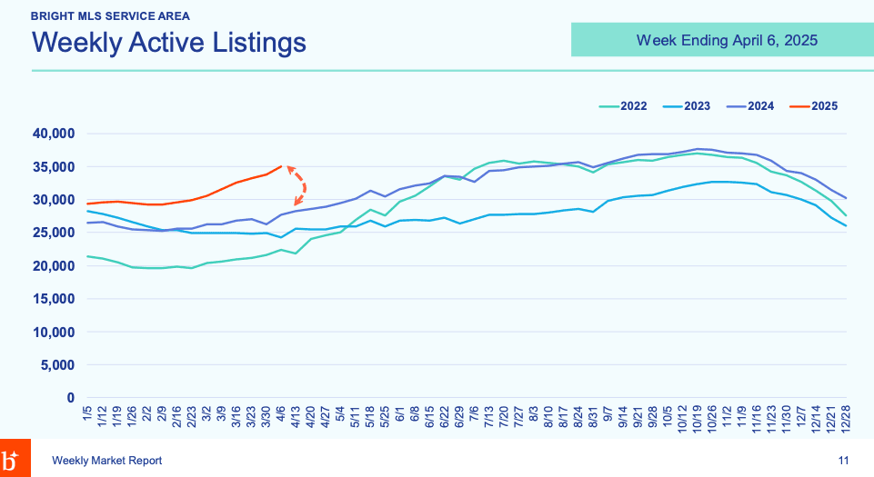Click the end of the red 2025 line

pos(281,165)
